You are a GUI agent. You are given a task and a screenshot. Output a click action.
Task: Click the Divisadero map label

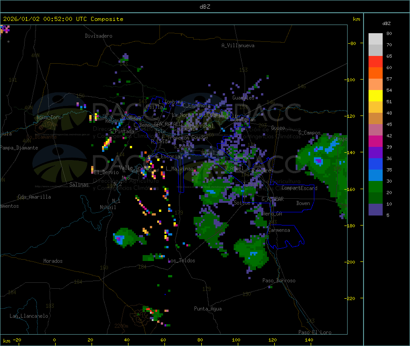(98, 36)
